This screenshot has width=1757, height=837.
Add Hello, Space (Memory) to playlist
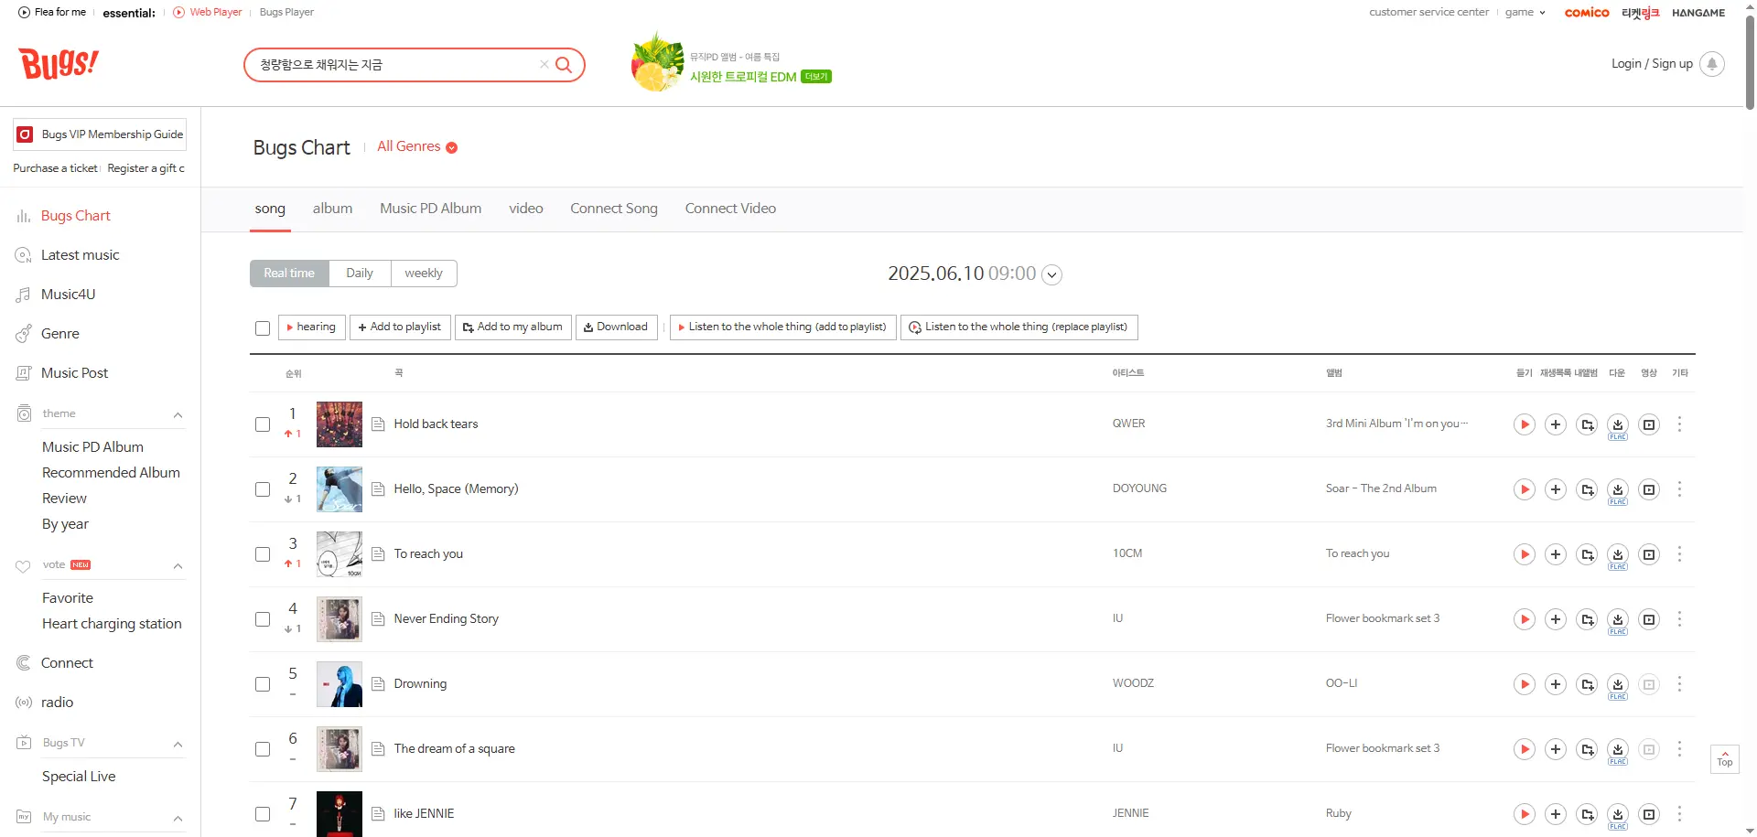[x=1555, y=489]
